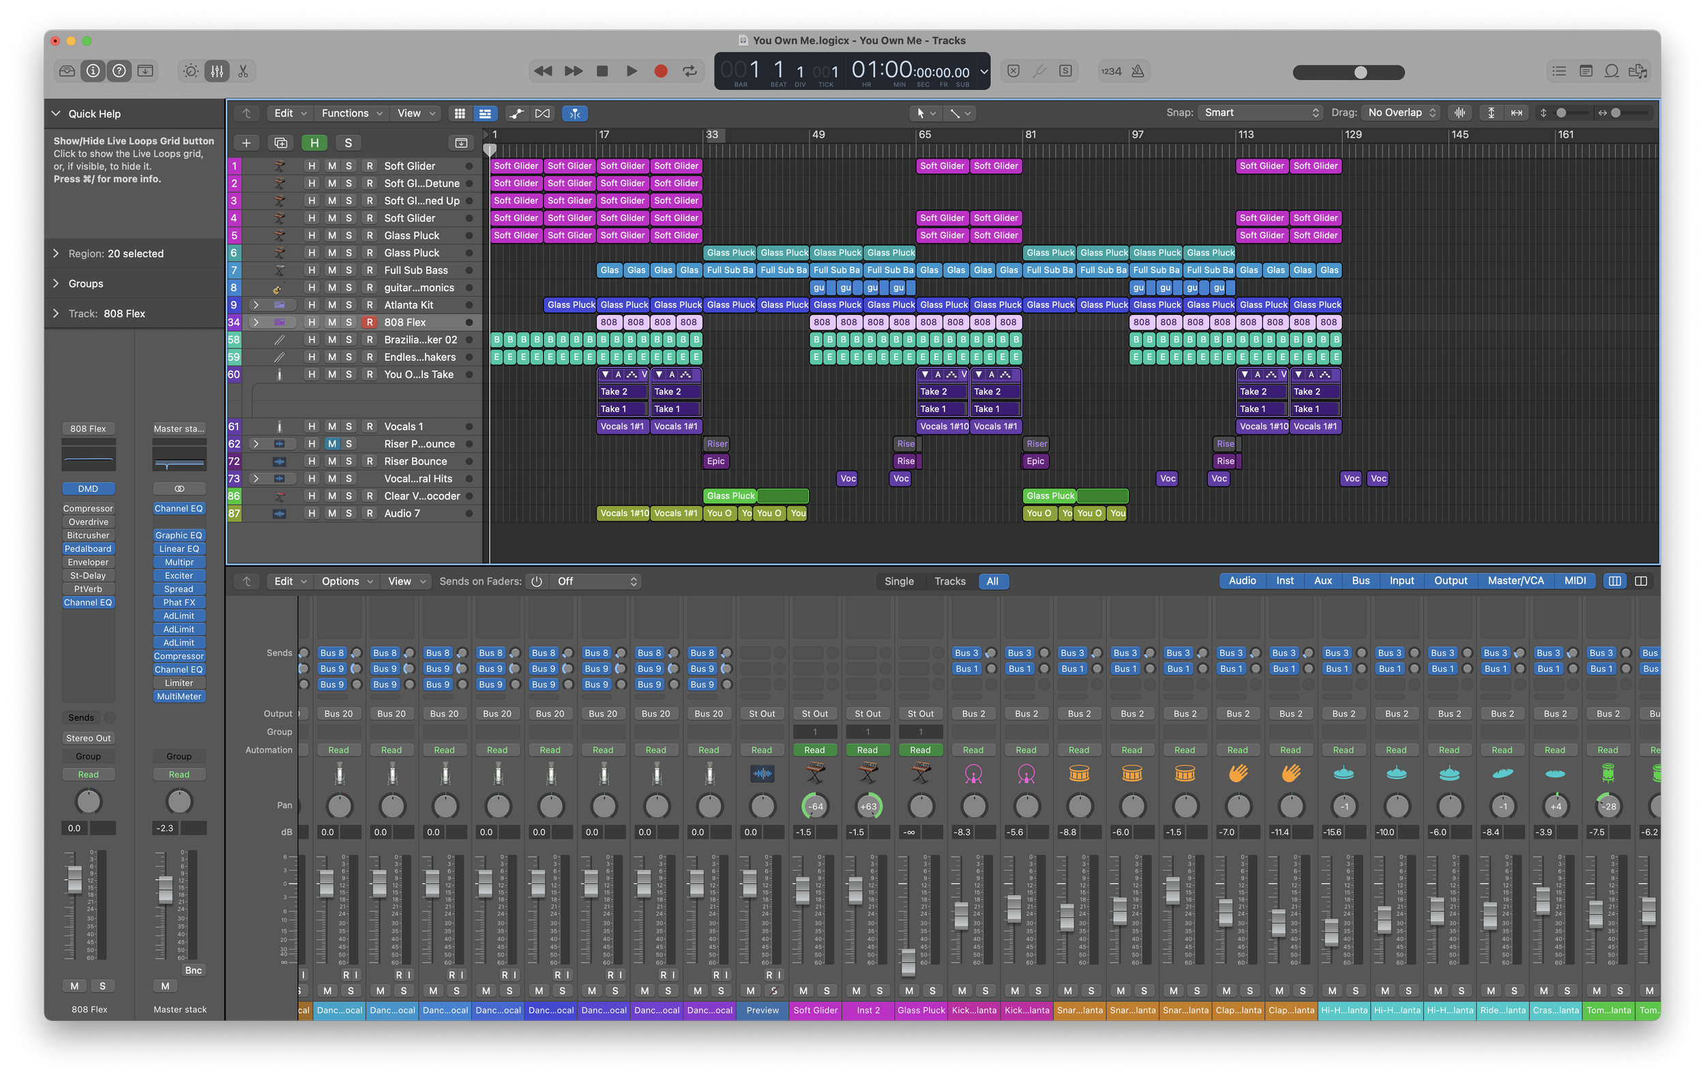The image size is (1705, 1079).
Task: Click the duplicate track icon
Action: pyautogui.click(x=280, y=143)
